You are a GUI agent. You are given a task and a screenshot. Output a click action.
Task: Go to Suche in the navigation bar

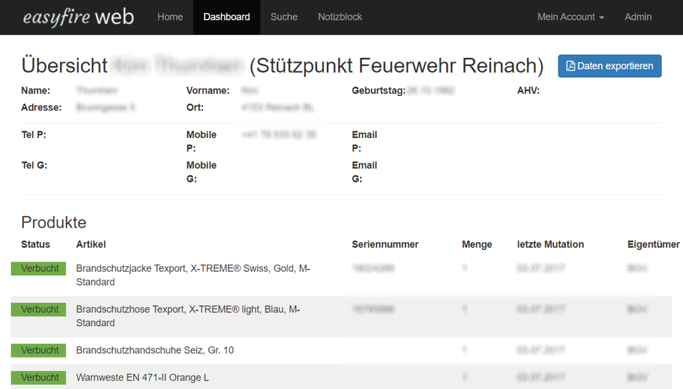point(284,17)
